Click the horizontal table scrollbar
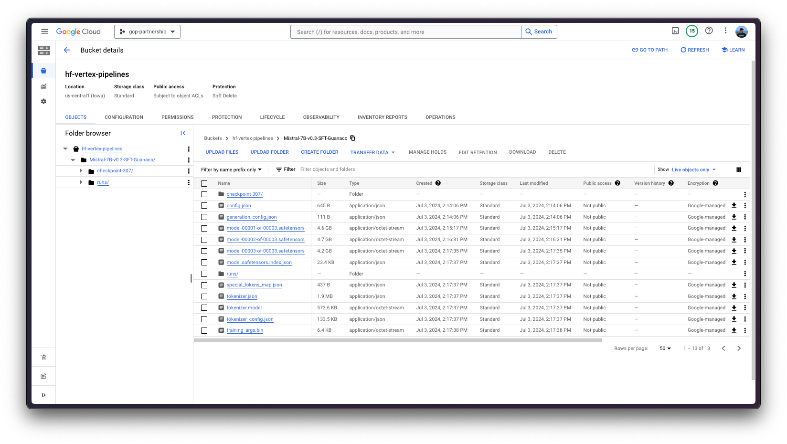The image size is (787, 444). [x=398, y=340]
